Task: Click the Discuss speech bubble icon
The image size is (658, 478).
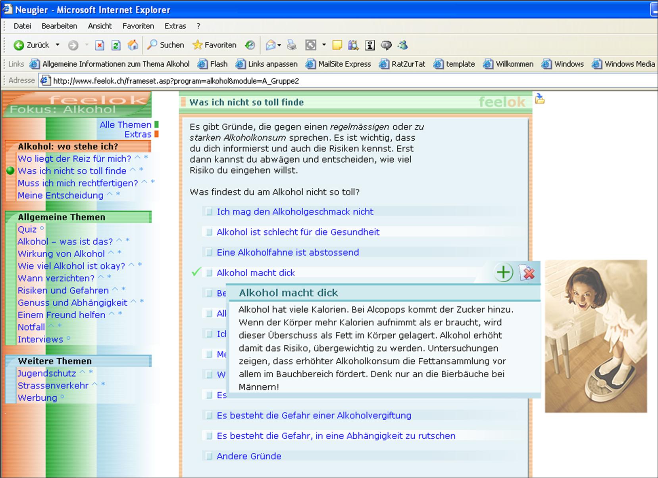Action: 386,45
